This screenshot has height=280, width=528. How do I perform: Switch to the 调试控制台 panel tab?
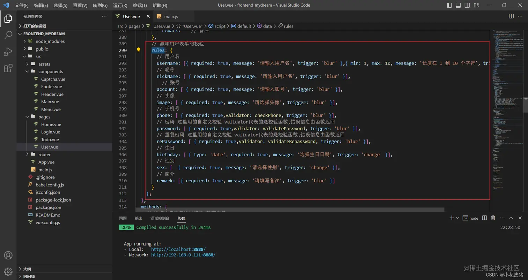(160, 218)
